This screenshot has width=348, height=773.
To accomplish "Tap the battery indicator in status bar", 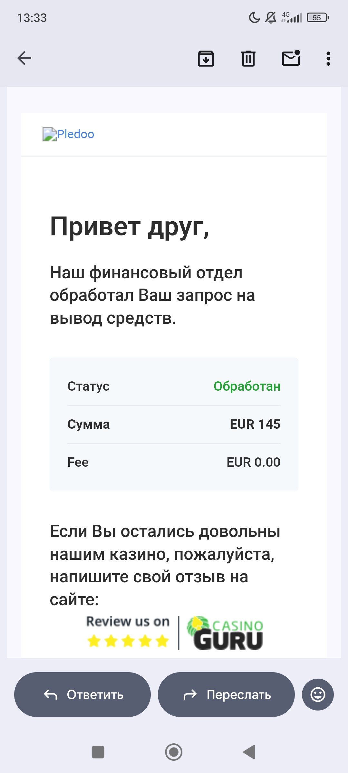I will (318, 17).
